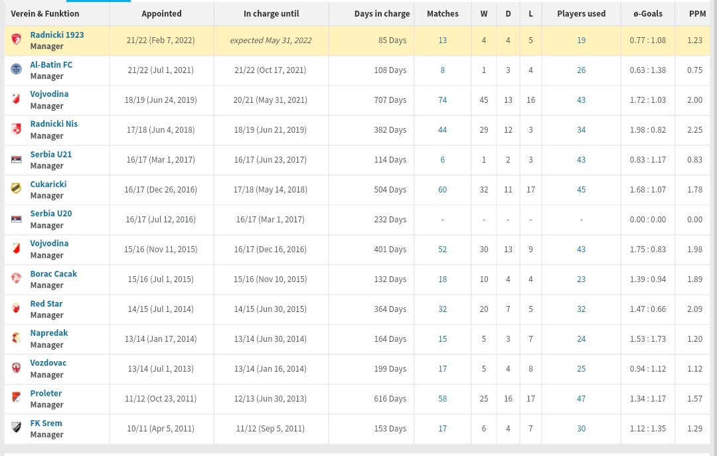Open the Radnicki 1923 club link
The image size is (717, 456).
coord(56,35)
